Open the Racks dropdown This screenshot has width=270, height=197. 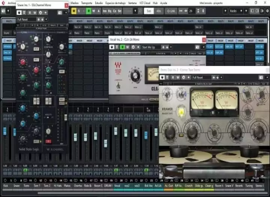[236, 11]
